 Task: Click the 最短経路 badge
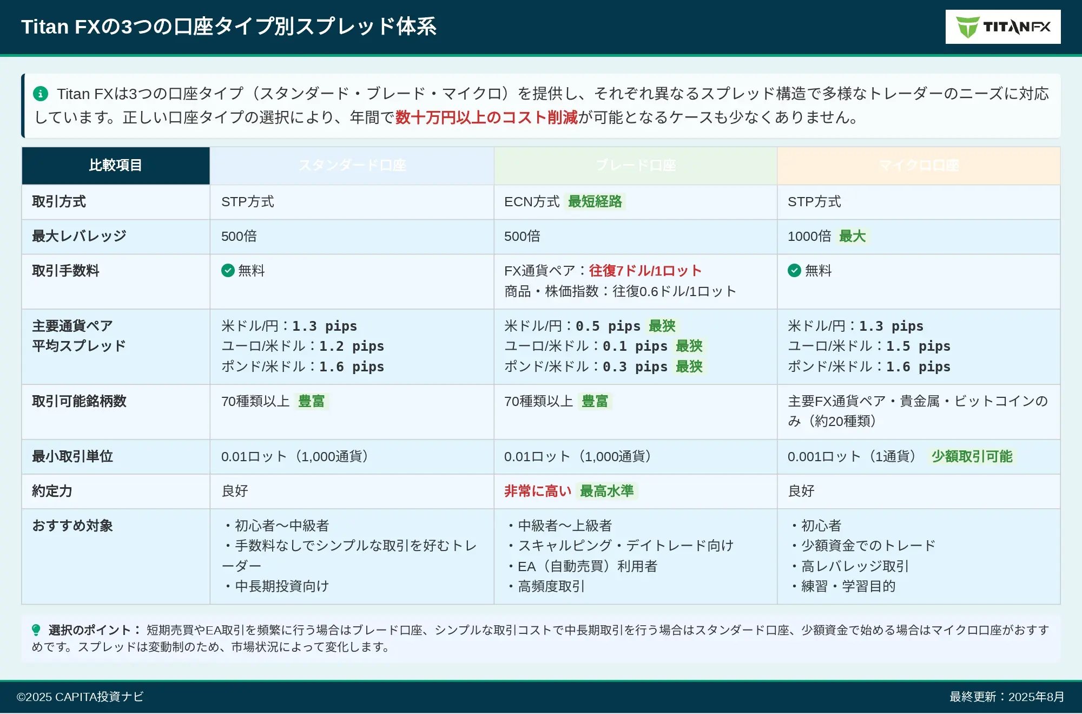[x=595, y=202]
